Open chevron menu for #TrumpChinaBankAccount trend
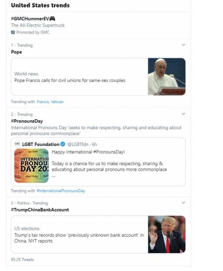Viewport: 223px width, 271px height. (x=183, y=203)
